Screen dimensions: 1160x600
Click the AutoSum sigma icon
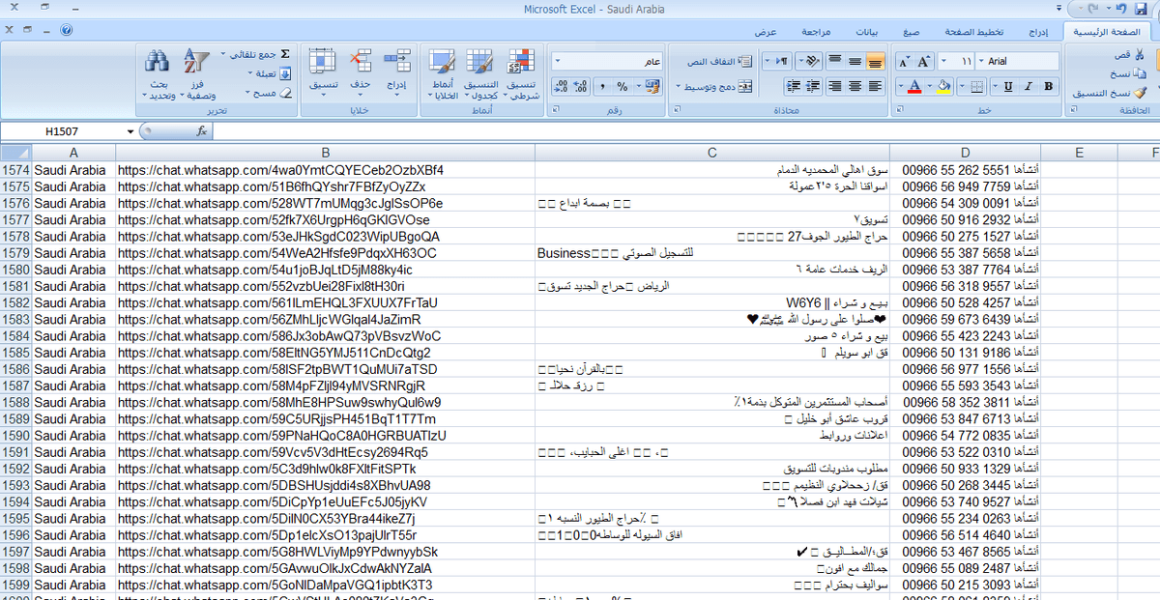click(285, 54)
